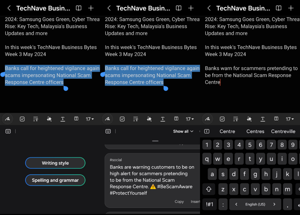The height and width of the screenshot is (215, 300).
Task: Switch to previous keyboard language arrow
Action: click(236, 204)
